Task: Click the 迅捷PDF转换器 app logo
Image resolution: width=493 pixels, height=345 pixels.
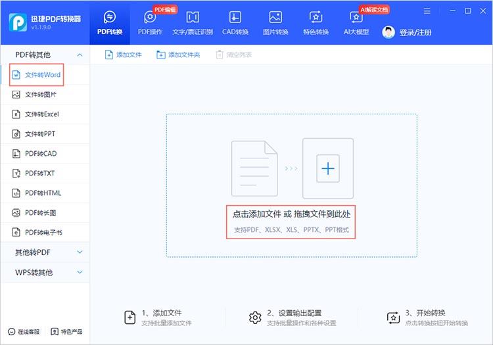Action: 18,22
